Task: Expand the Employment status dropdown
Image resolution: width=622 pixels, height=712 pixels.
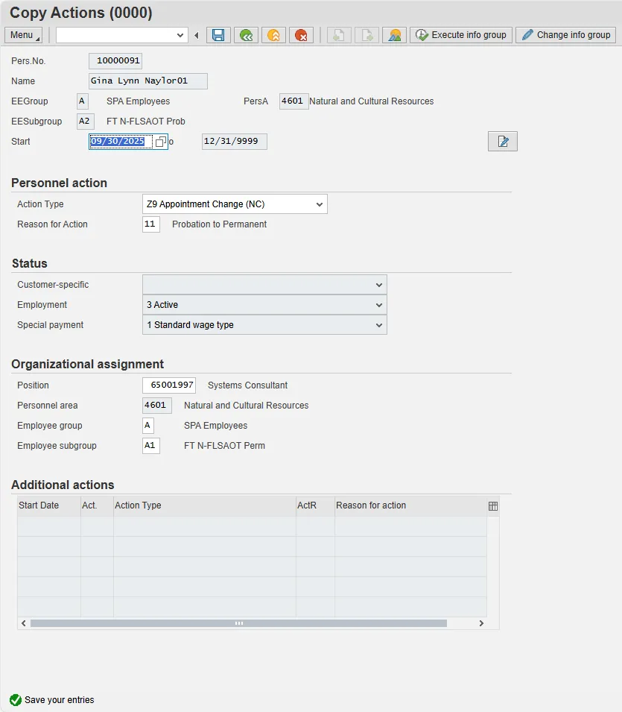Action: (379, 305)
